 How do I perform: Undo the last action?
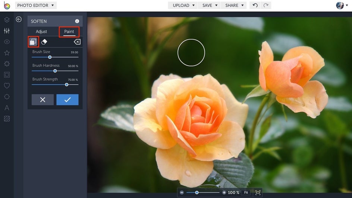click(255, 5)
